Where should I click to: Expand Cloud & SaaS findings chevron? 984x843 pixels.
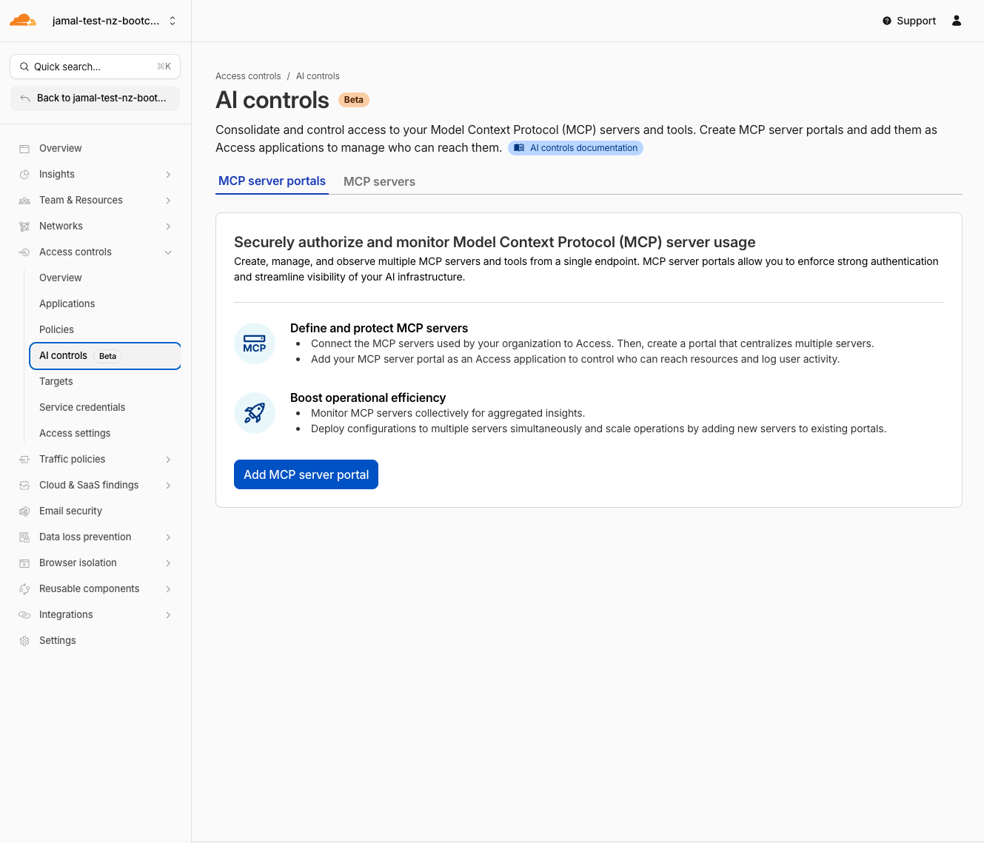168,486
